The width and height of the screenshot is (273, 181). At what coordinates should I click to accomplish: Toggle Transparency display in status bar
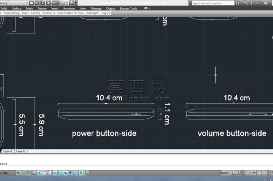coord(76,173)
